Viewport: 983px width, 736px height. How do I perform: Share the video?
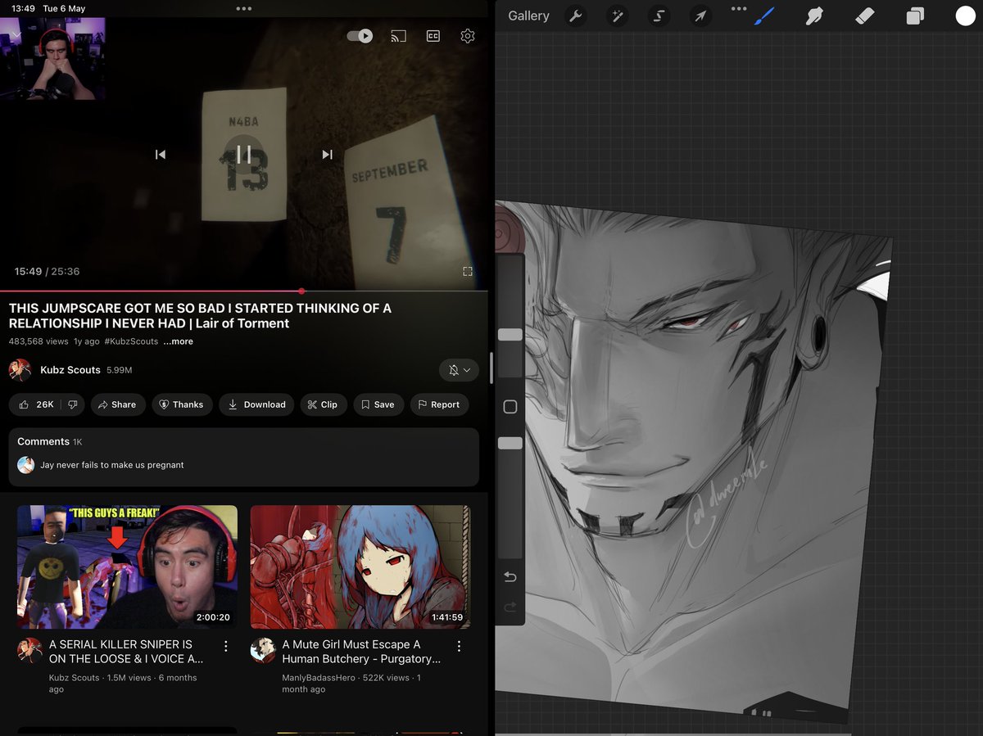point(118,404)
